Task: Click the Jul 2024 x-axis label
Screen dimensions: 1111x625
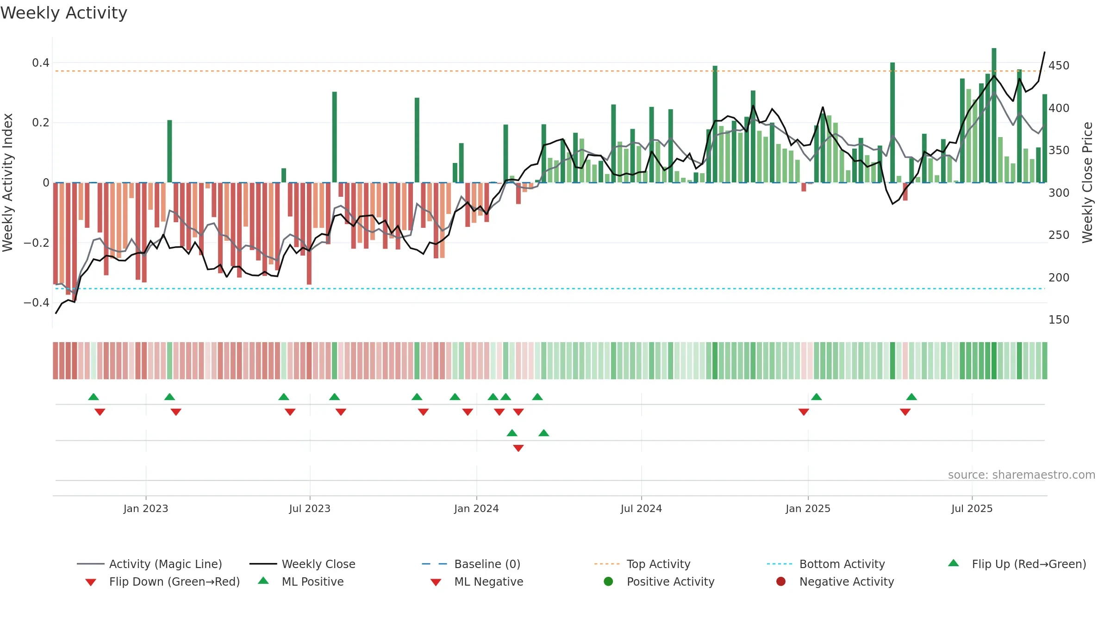Action: tap(641, 508)
